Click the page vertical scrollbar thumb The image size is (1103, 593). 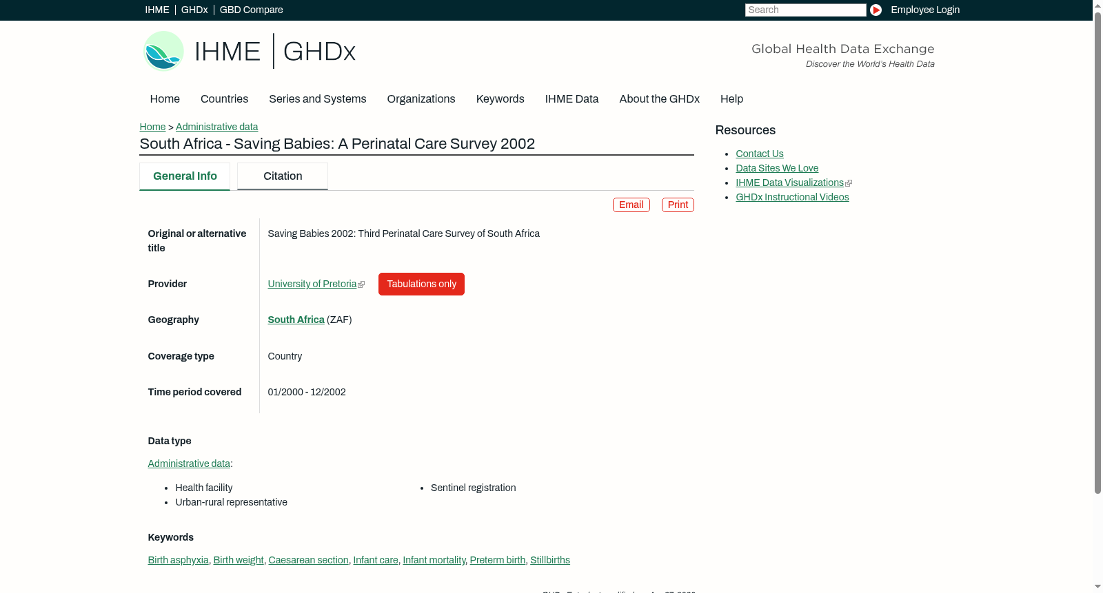[1097, 251]
